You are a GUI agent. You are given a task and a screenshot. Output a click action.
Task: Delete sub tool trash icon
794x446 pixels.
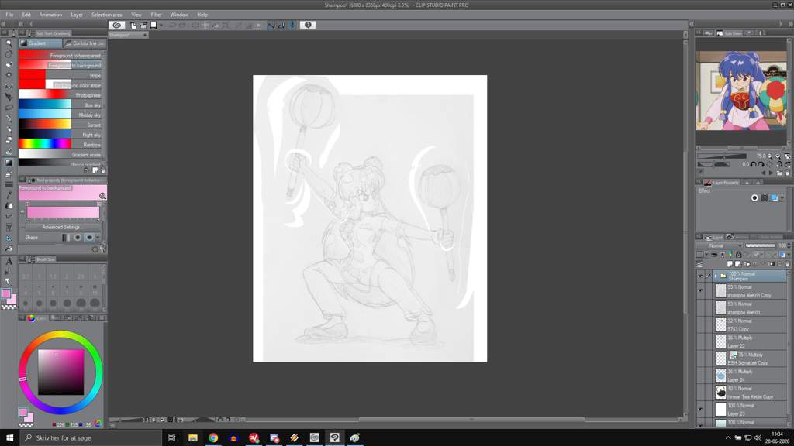[103, 171]
